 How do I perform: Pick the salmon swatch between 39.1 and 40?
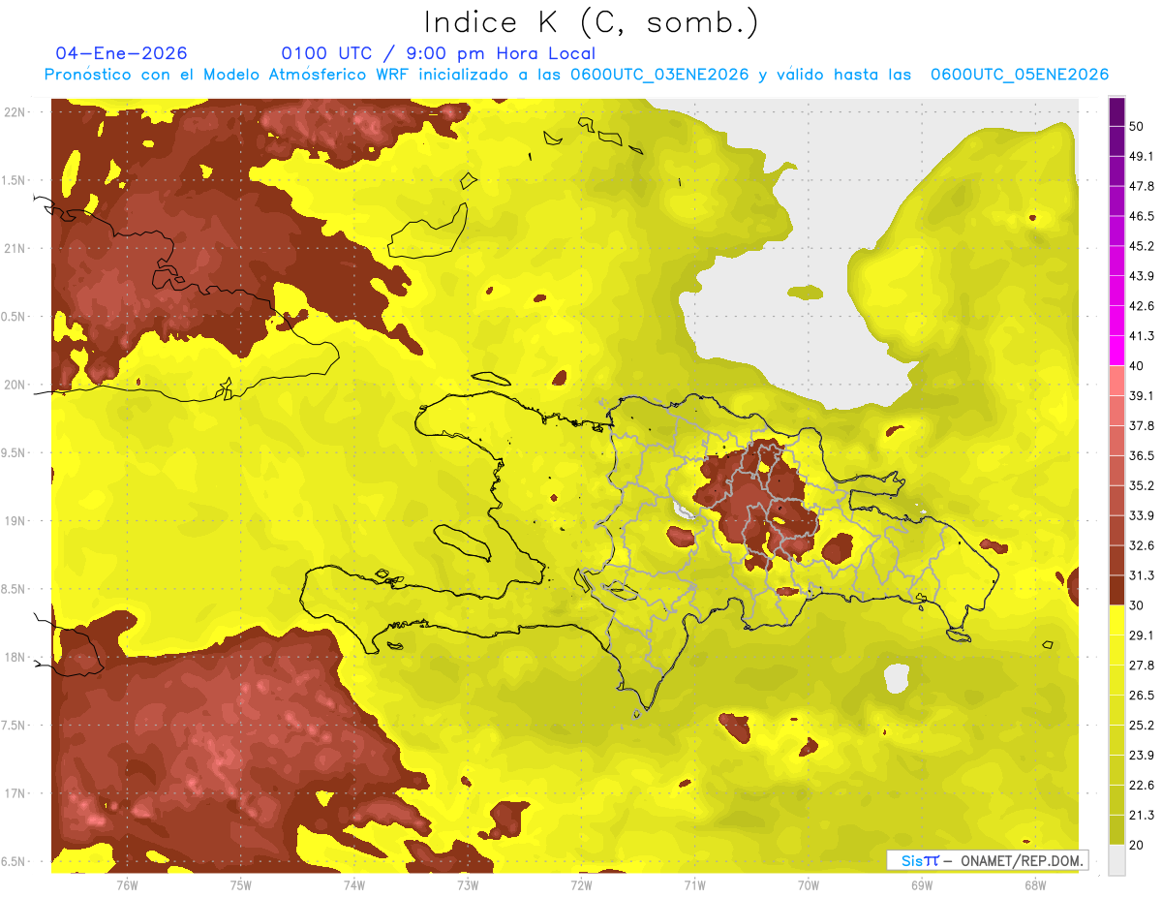click(x=1116, y=381)
